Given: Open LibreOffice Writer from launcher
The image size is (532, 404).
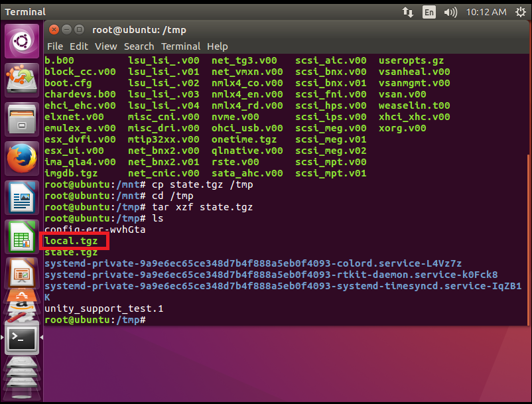Looking at the screenshot, I should click(x=22, y=198).
